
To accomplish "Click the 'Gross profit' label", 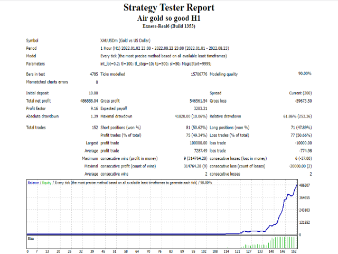I will (x=110, y=101).
